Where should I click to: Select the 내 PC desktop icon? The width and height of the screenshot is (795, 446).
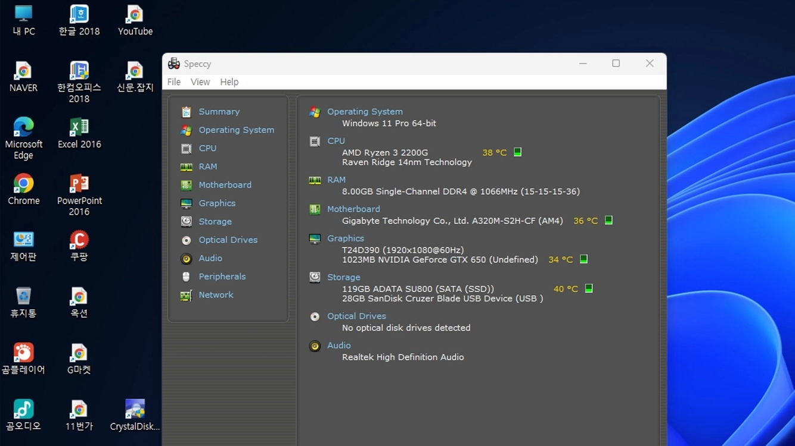[23, 20]
